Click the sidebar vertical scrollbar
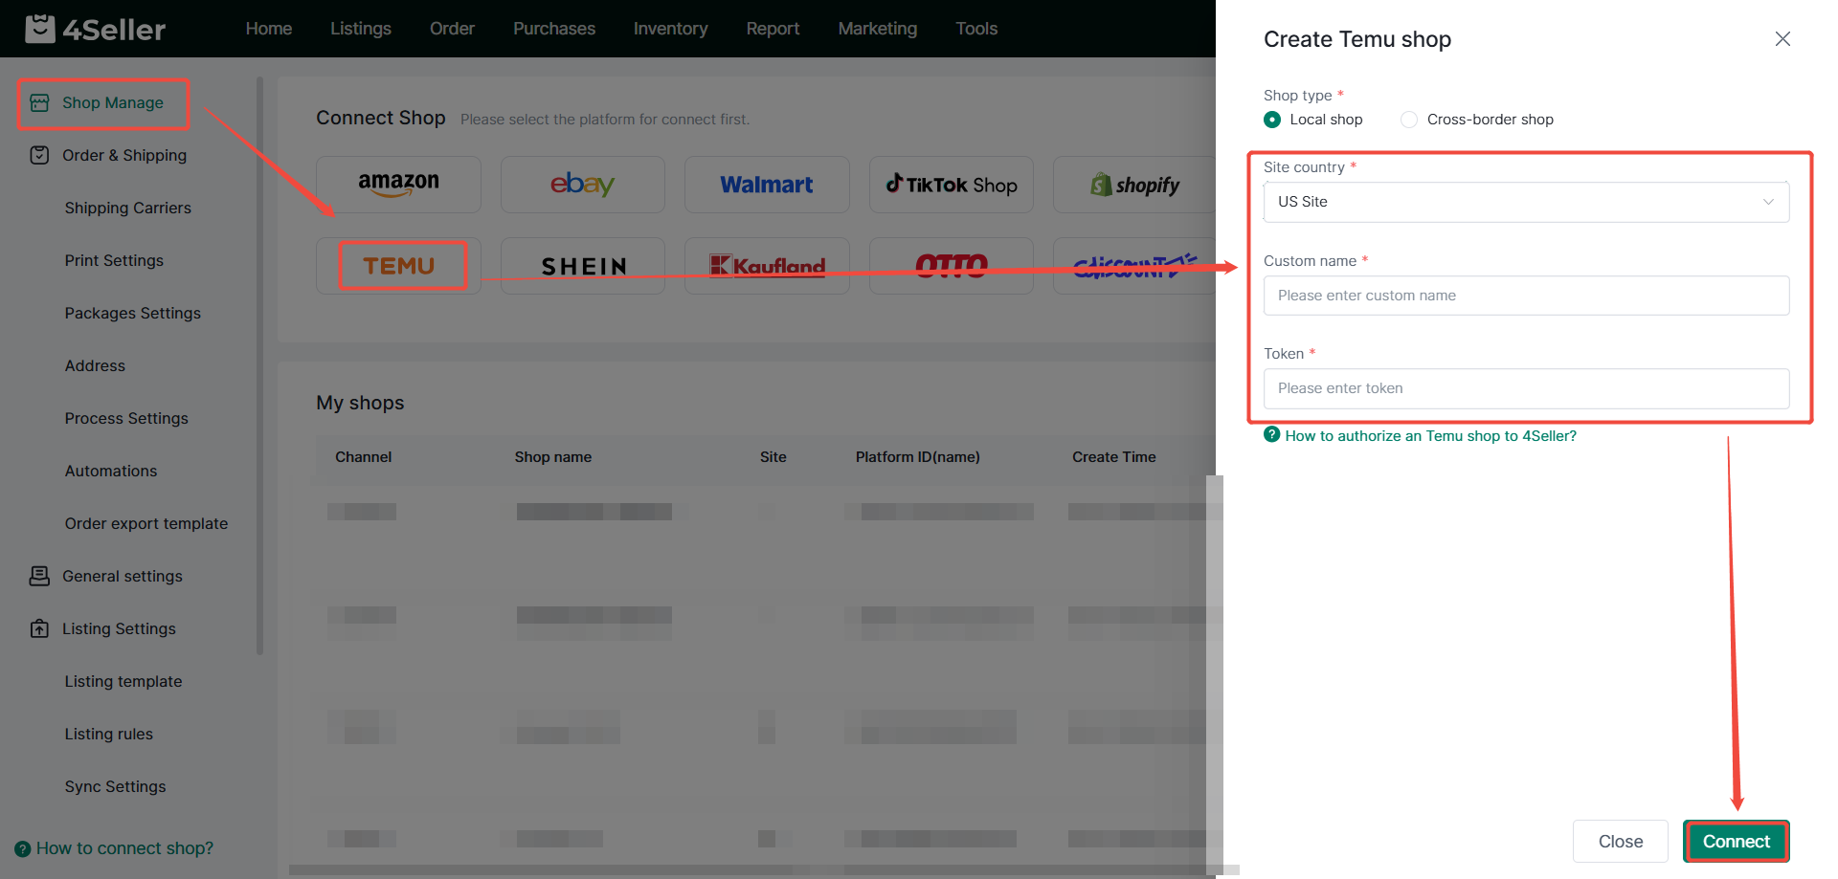 coord(259,366)
